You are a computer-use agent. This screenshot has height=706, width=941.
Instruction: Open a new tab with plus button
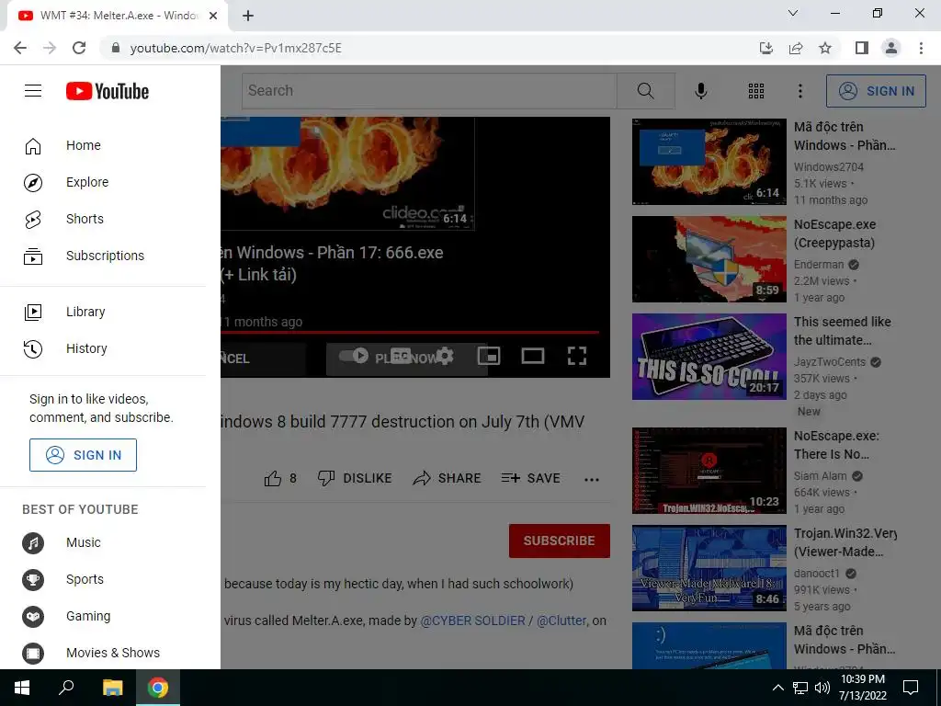pyautogui.click(x=248, y=16)
